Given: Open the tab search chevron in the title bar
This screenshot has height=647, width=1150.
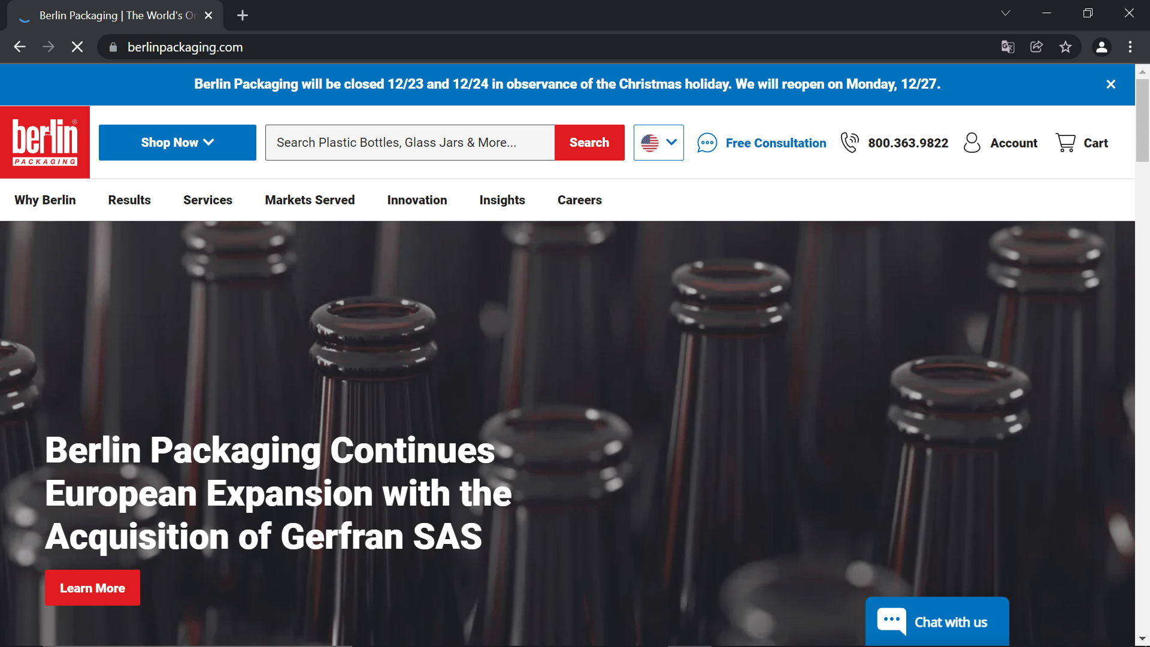Looking at the screenshot, I should coord(1006,13).
